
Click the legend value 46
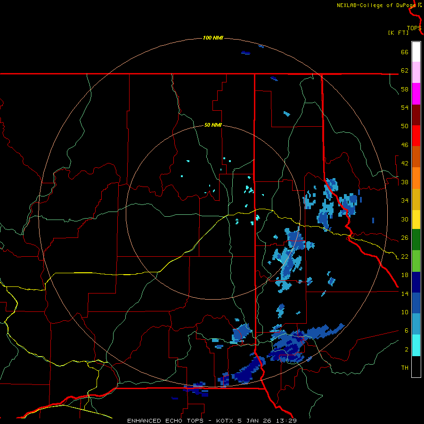[x=405, y=145]
